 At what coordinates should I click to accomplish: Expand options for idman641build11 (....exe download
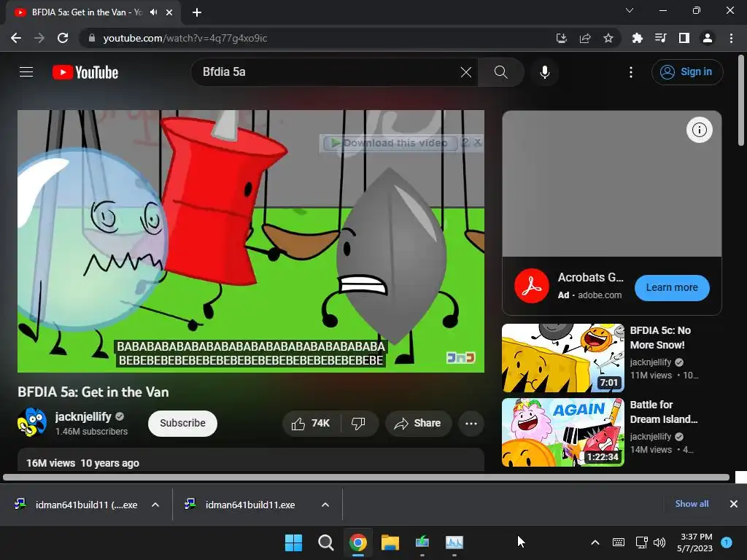[x=155, y=505]
